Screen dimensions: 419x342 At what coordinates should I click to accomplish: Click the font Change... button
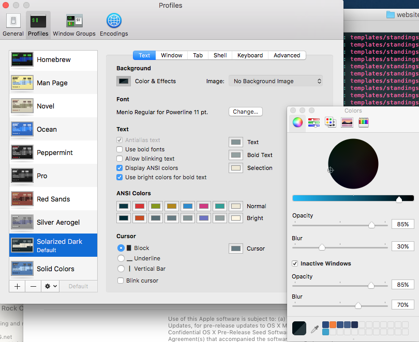coord(246,112)
